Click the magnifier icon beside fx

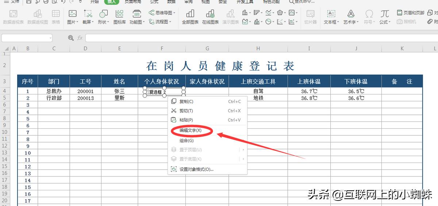pyautogui.click(x=71, y=38)
